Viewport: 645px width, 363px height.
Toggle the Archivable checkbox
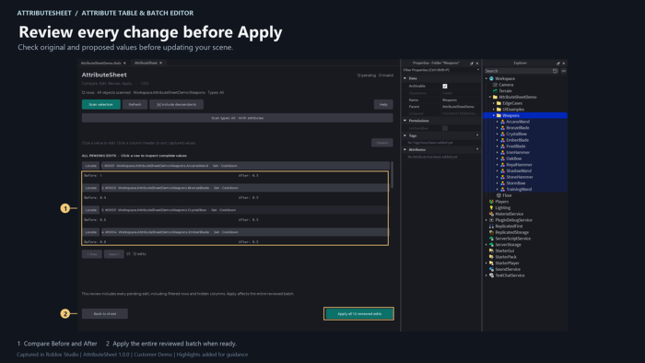click(x=445, y=87)
